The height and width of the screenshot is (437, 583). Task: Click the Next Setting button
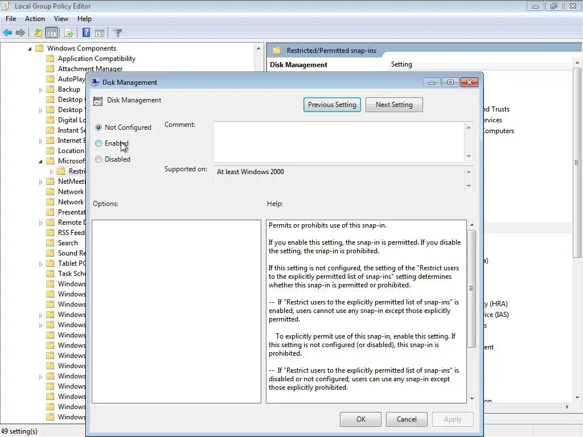click(x=394, y=105)
